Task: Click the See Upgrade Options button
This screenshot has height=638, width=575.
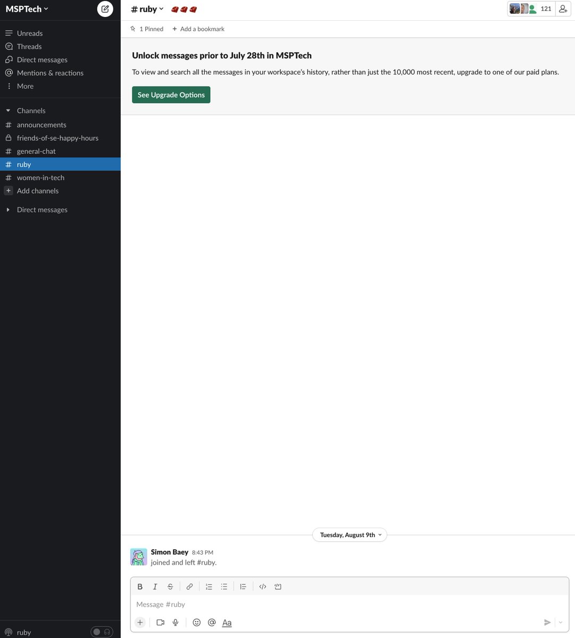Action: tap(171, 94)
